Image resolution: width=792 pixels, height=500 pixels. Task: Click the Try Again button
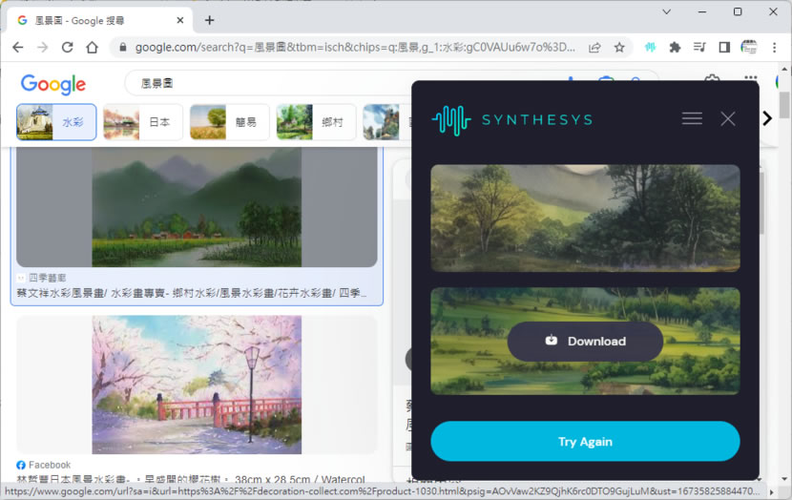click(585, 442)
